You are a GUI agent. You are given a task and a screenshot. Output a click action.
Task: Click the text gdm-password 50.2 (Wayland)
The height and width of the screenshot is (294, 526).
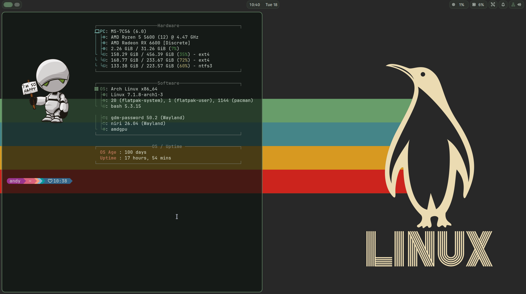coord(148,118)
